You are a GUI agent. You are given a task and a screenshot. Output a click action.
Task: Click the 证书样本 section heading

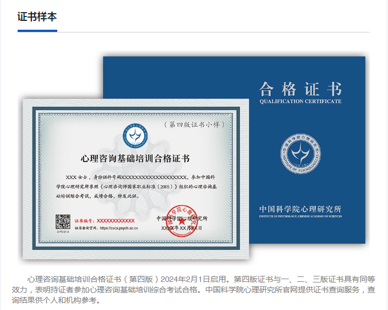pyautogui.click(x=37, y=17)
